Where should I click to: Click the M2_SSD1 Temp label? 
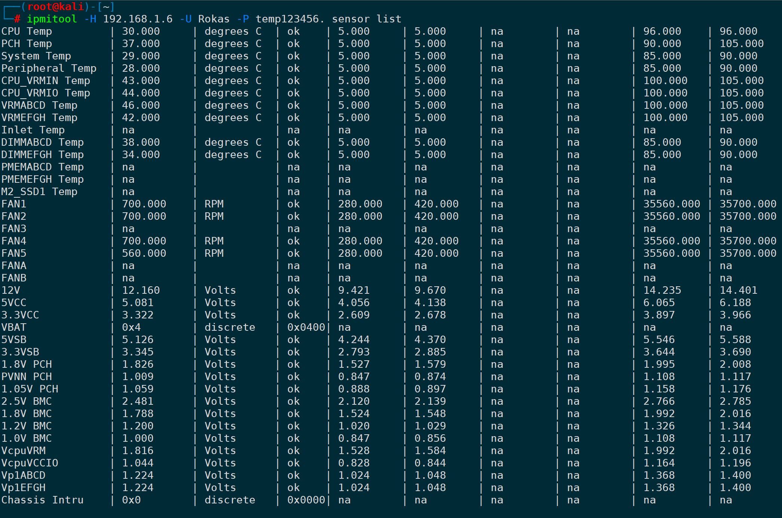tap(39, 192)
